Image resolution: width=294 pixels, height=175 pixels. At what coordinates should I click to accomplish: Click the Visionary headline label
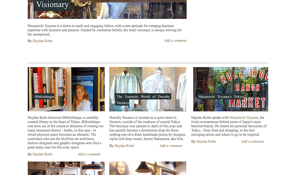[52, 5]
